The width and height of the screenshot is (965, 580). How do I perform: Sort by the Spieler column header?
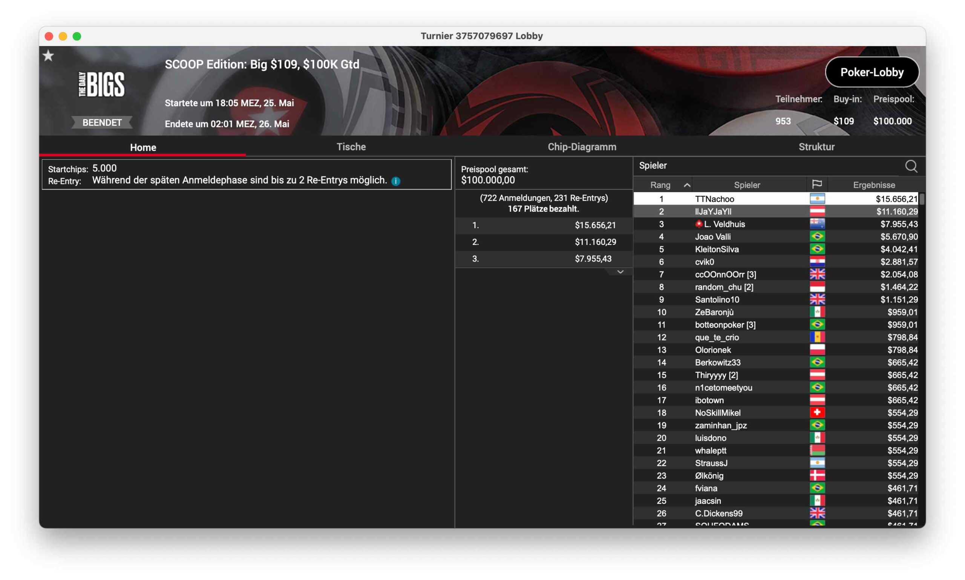click(x=746, y=185)
